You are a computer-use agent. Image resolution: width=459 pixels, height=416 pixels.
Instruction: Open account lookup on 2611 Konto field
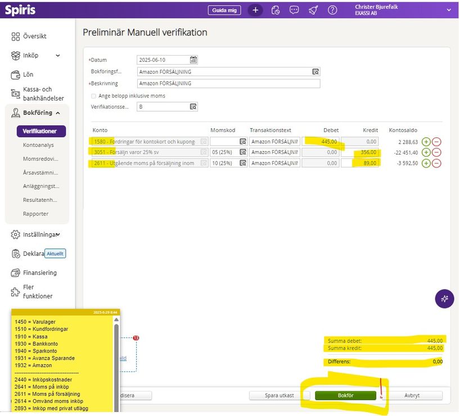tap(204, 163)
